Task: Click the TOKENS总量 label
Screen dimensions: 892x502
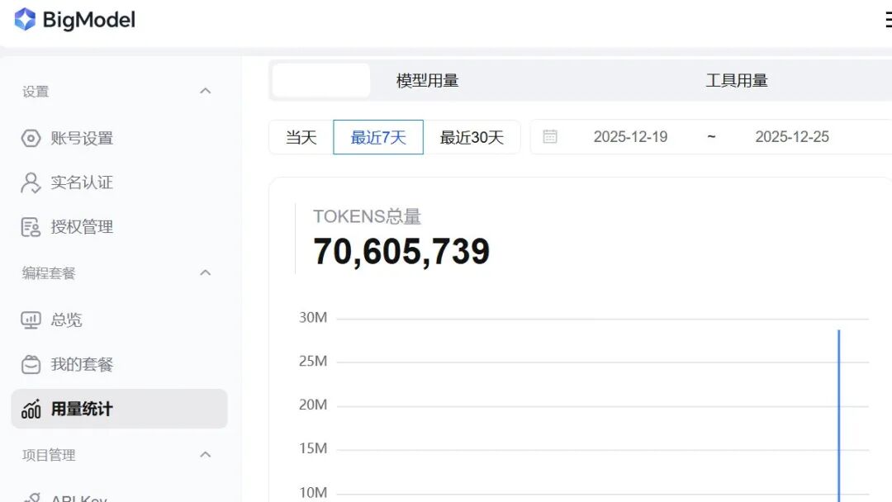Action: 367,216
